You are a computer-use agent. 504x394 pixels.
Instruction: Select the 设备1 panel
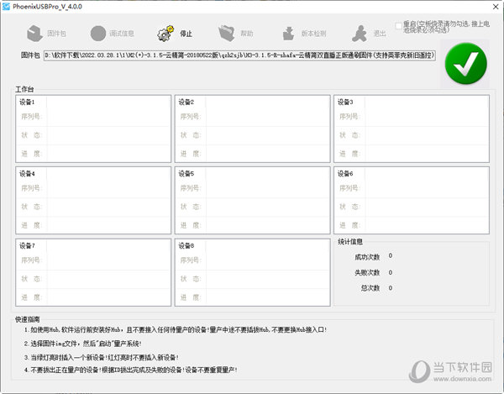pos(93,129)
